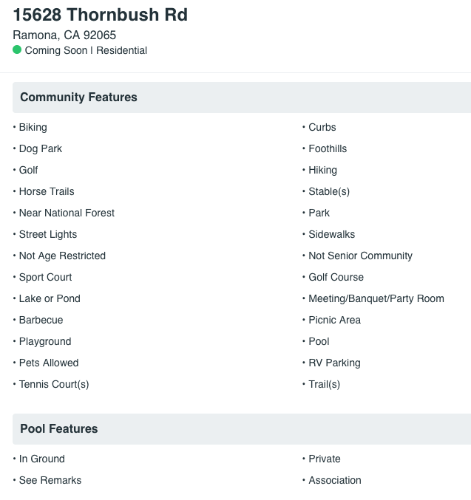The image size is (471, 500).
Task: Select the Meeting/Banquet/Party Room feature
Action: tap(376, 298)
